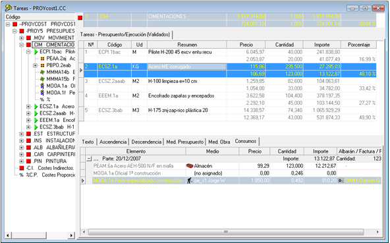Expand the PBPO.2eab node
Screen dimensions: 390x243
[x=36, y=65]
